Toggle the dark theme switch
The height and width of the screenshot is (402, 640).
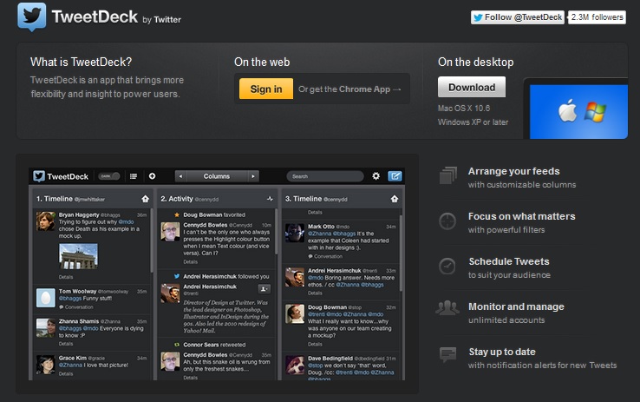pos(109,176)
